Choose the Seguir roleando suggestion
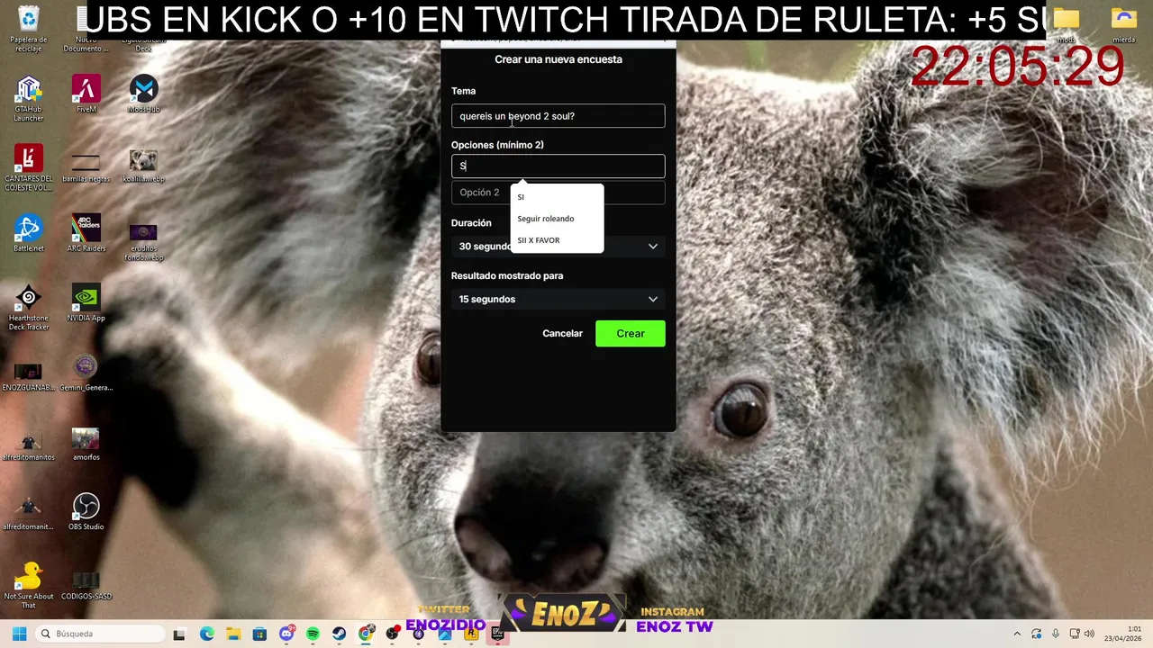 tap(557, 219)
